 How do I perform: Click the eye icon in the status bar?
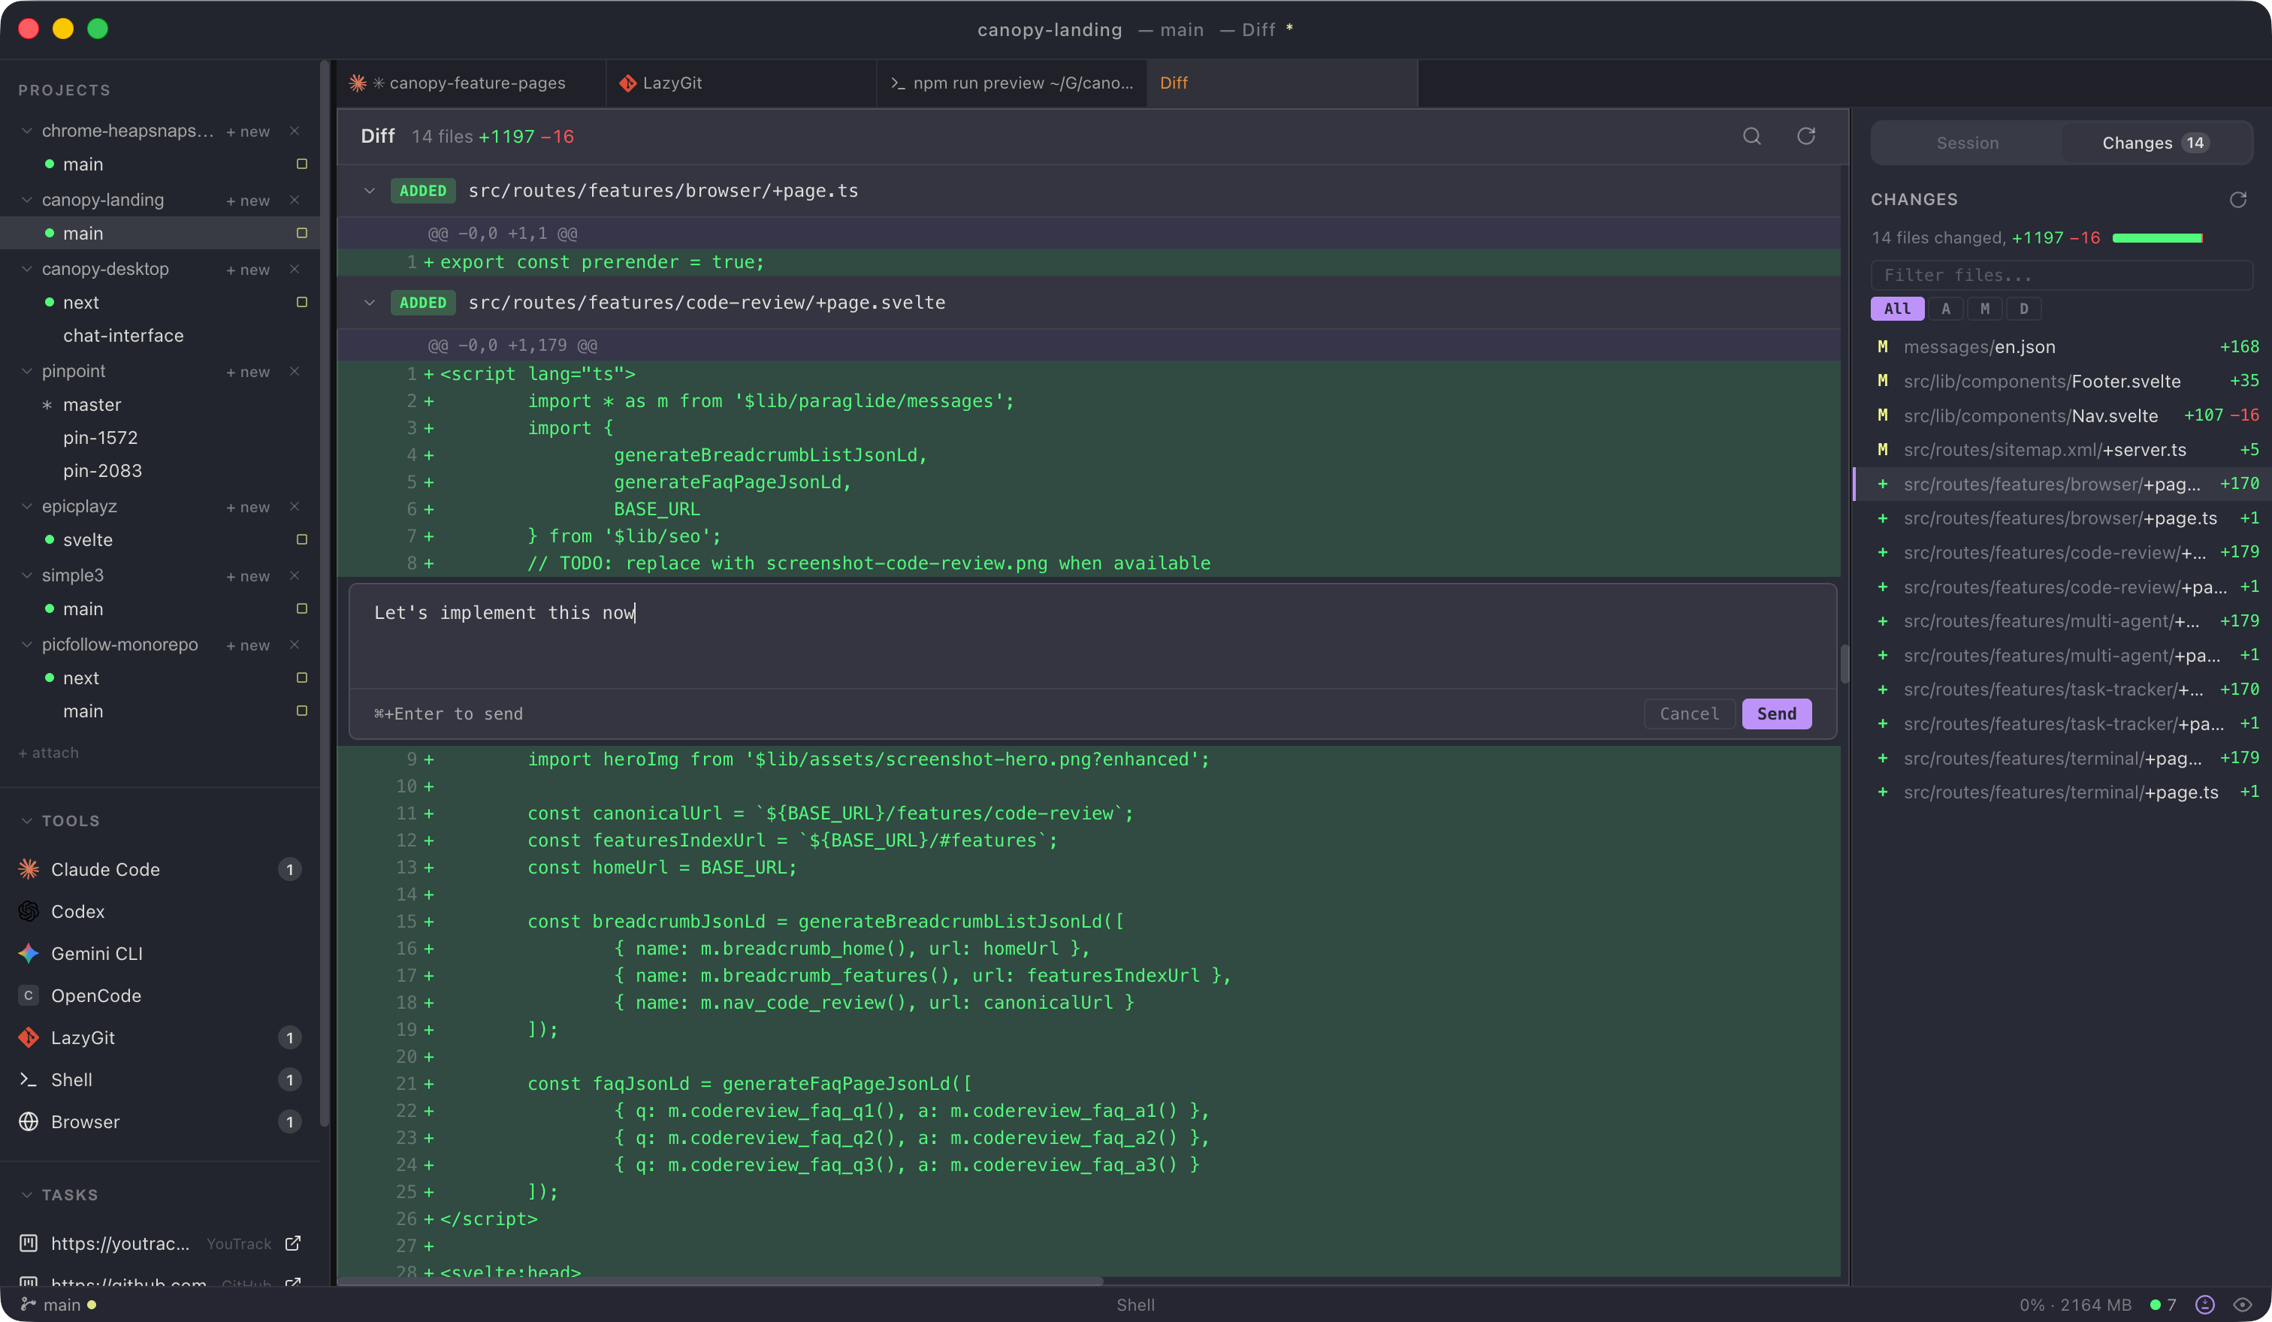point(2244,1304)
